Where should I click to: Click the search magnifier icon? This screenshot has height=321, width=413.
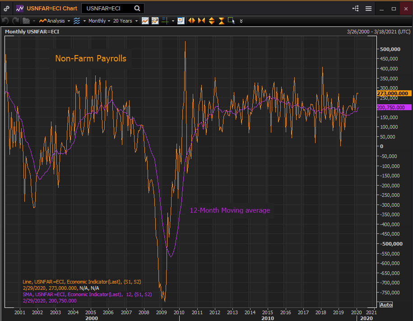pyautogui.click(x=137, y=9)
